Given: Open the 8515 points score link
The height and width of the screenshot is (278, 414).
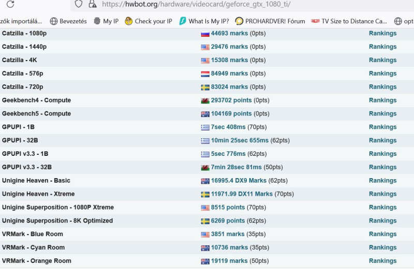Looking at the screenshot, I should (x=228, y=207).
